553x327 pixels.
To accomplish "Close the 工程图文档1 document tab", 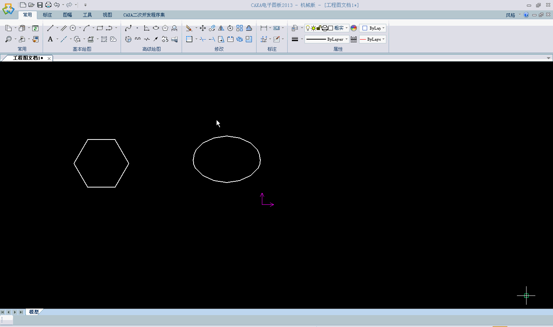I will [49, 58].
